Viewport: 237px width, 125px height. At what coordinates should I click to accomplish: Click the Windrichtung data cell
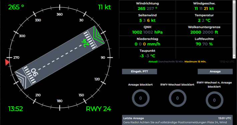point(147,6)
